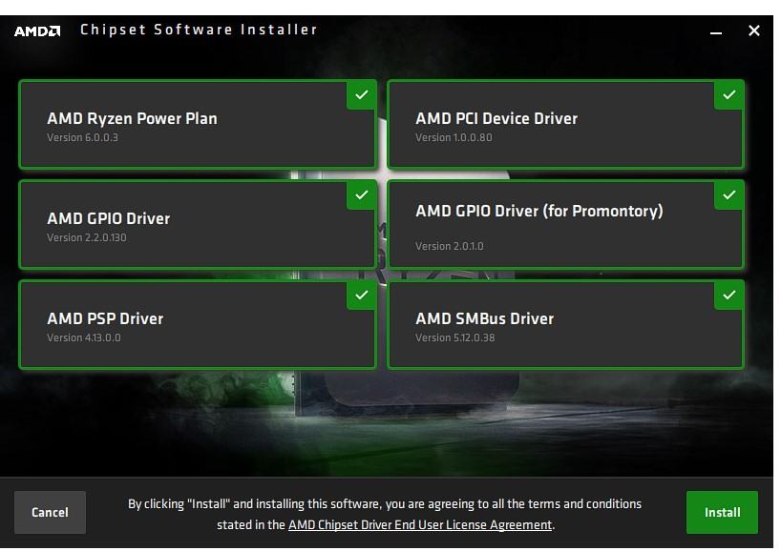This screenshot has width=781, height=551.
Task: Click Version 5.12.0.38 text
Action: [455, 337]
